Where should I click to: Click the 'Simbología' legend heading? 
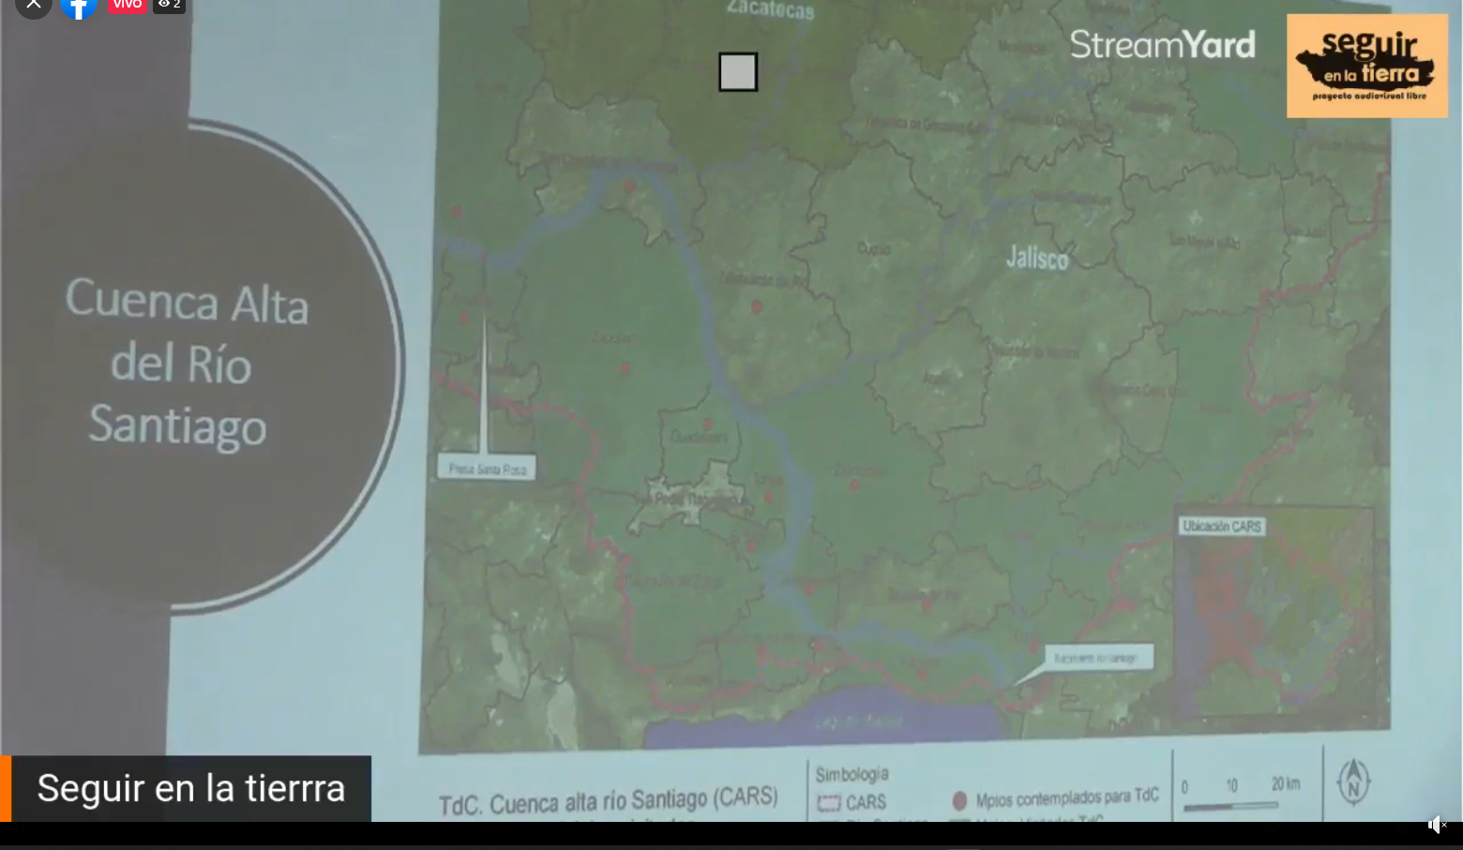pyautogui.click(x=851, y=774)
